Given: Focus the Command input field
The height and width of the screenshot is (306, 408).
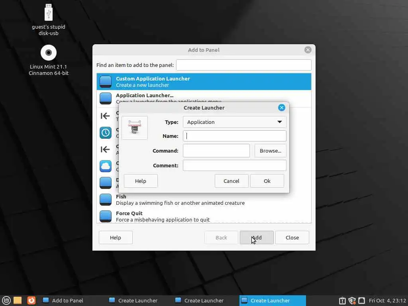Looking at the screenshot, I should pos(216,151).
